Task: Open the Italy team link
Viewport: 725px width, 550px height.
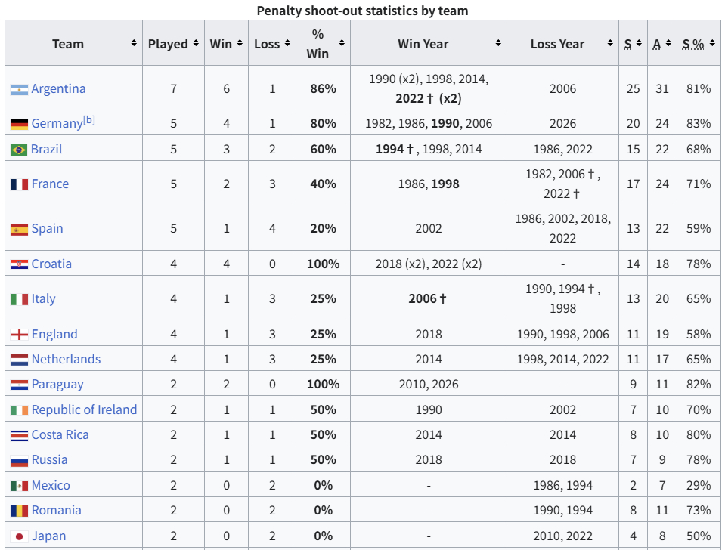Action: pyautogui.click(x=43, y=299)
